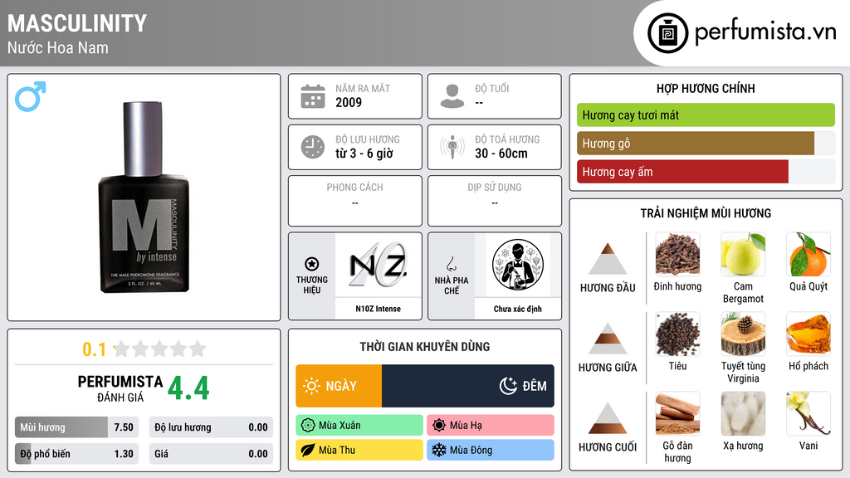Select the Hương Cuối pyramid icon
Image resolution: width=850 pixels, height=478 pixels.
coord(608,418)
